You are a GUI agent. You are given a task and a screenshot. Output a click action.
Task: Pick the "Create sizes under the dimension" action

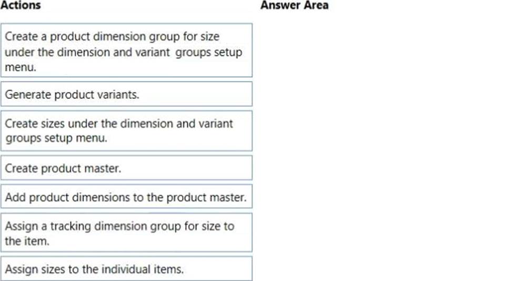pyautogui.click(x=126, y=131)
